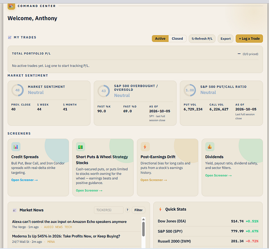Open the Short Puts & Wheel screener link
This screenshot has height=249, width=269.
89,190
